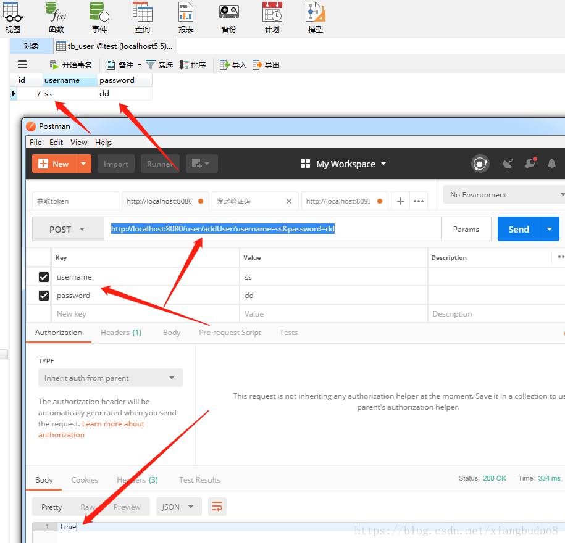Click 开始事务 (Begin Transaction) in Navicat
565x543 pixels.
[71, 65]
